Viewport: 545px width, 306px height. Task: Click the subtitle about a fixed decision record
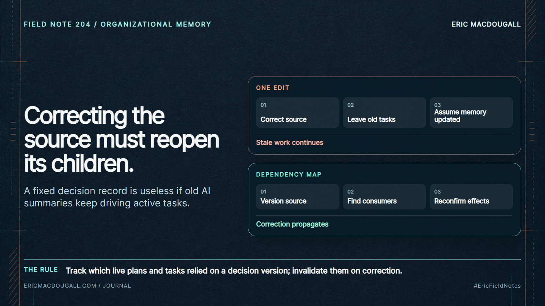tap(117, 197)
